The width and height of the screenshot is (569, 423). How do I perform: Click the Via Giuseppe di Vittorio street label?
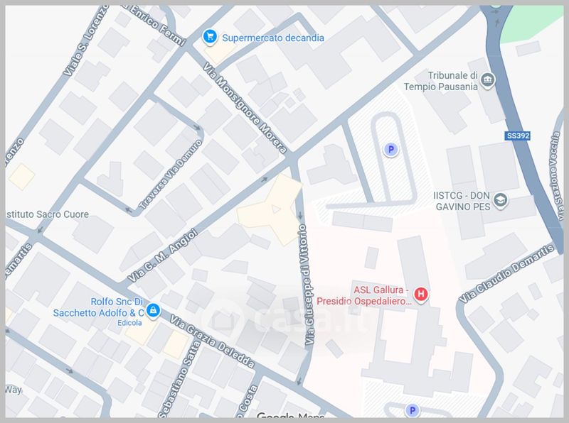[x=306, y=285]
